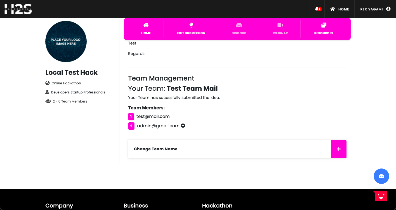The height and width of the screenshot is (210, 396).
Task: Open the blue chat envelope bubble
Action: click(381, 176)
